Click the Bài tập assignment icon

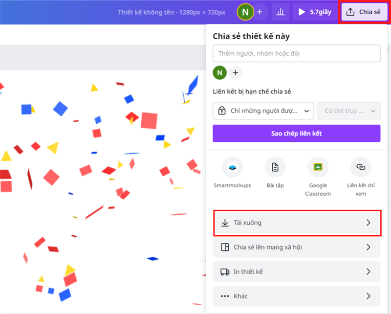[275, 168]
